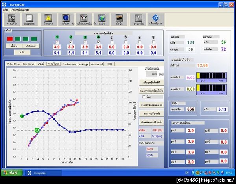Click the ลบการปรับแต่ง button
This screenshot has height=184, width=236.
[151, 113]
